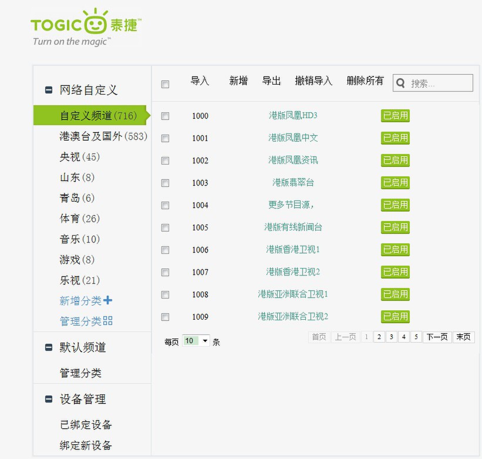Check the box for channel 1003
This screenshot has height=459, width=482.
165,183
